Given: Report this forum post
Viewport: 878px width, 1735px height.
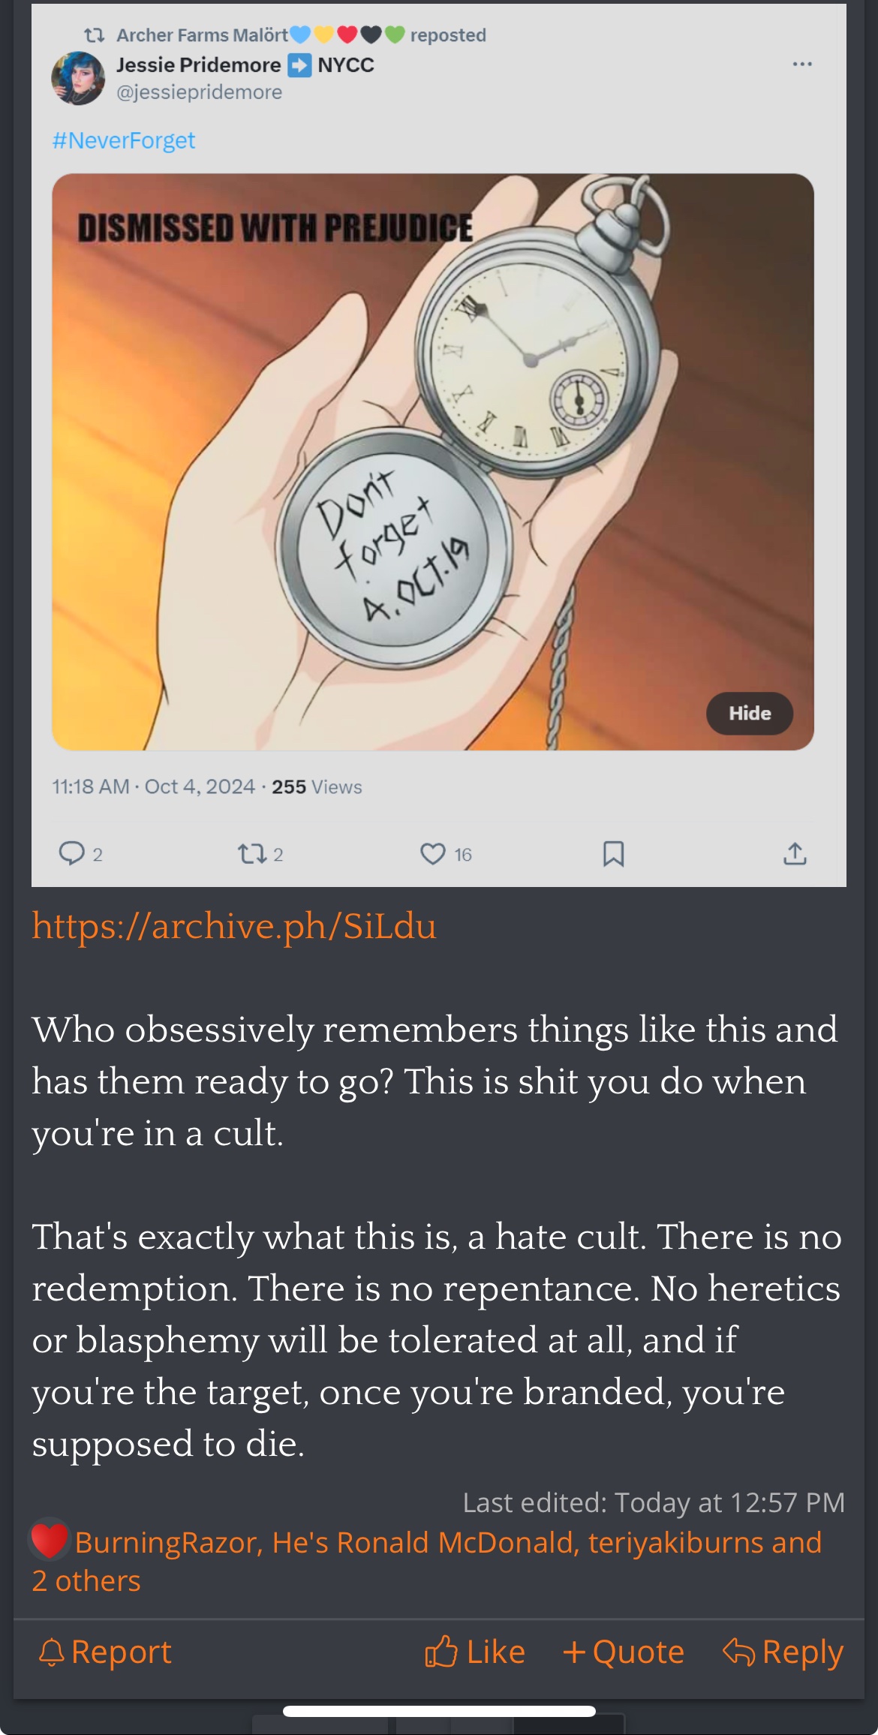Looking at the screenshot, I should coord(105,1652).
